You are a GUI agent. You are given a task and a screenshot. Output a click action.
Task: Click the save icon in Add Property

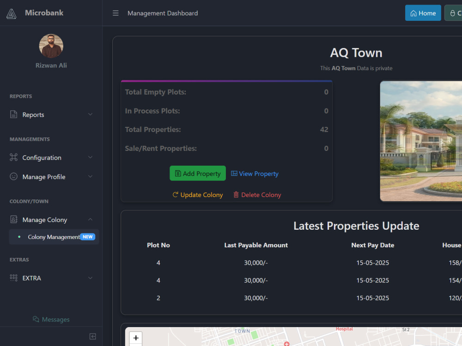[178, 173]
